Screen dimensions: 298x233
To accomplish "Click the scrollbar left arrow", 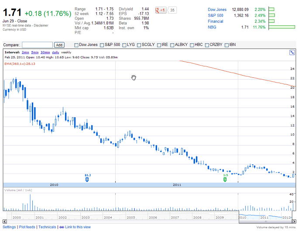I will (x=5, y=221).
